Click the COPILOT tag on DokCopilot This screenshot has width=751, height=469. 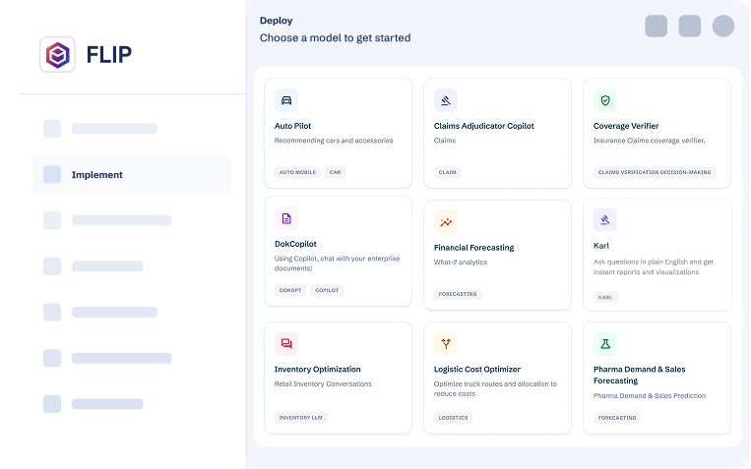click(328, 290)
